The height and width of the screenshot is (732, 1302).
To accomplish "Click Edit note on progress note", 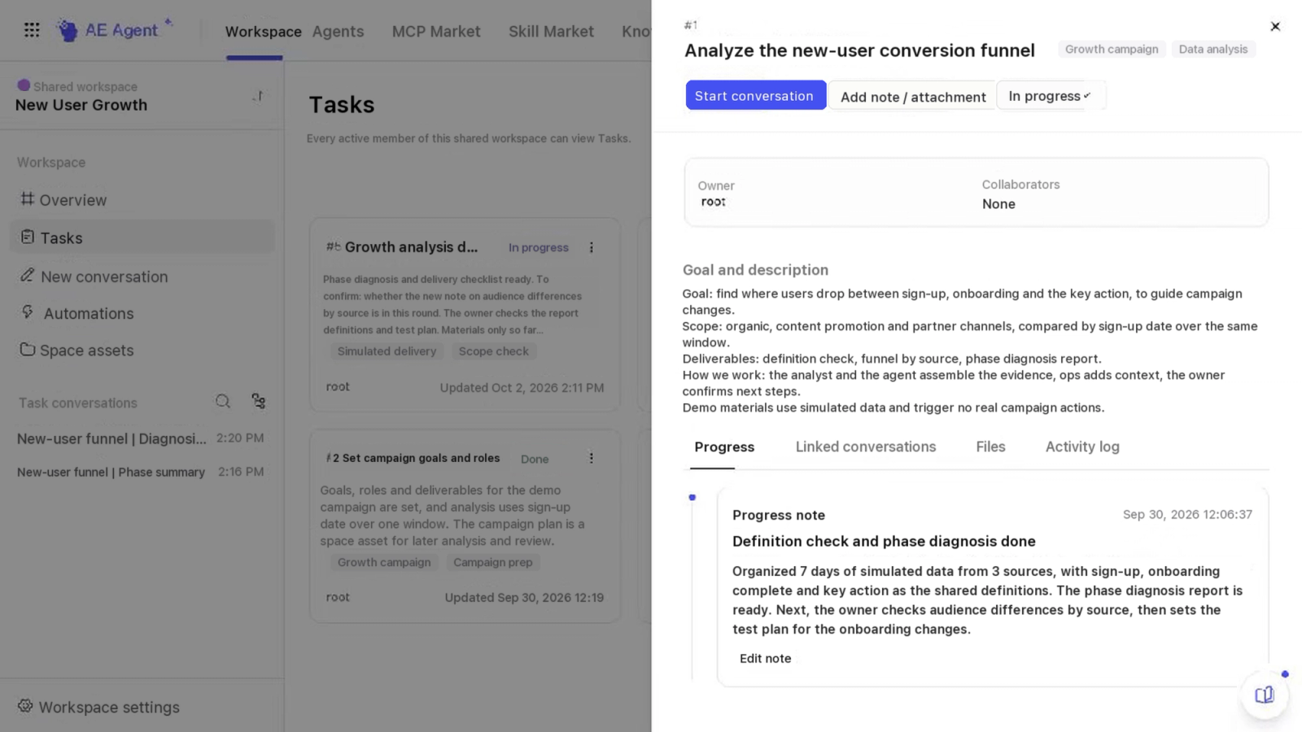I will click(x=765, y=658).
